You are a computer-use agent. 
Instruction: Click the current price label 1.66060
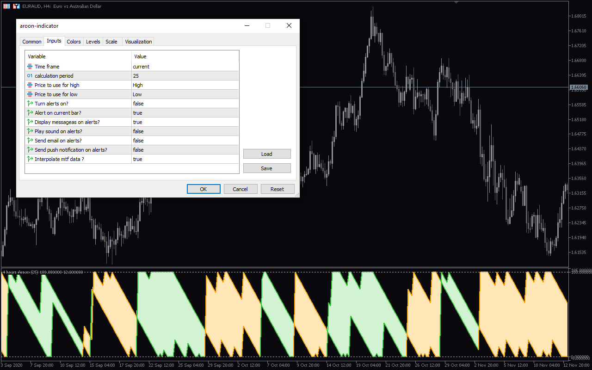pyautogui.click(x=579, y=87)
